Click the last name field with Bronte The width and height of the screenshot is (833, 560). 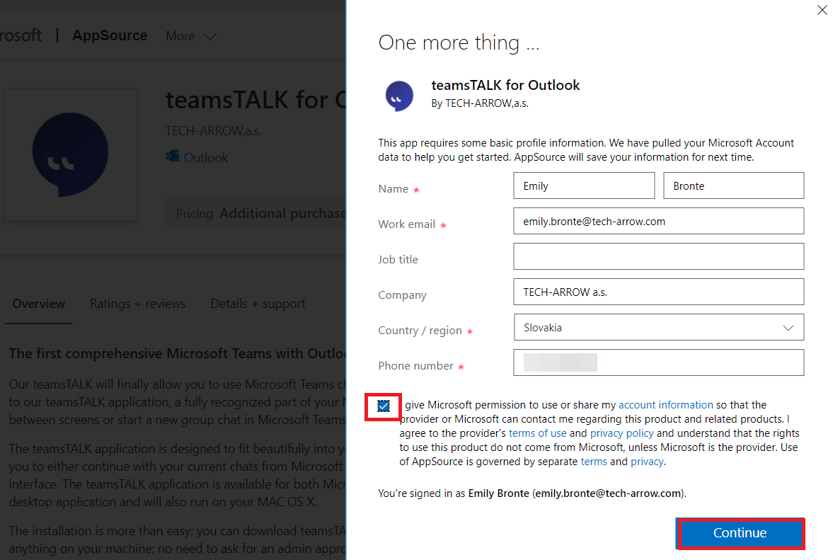click(x=734, y=185)
